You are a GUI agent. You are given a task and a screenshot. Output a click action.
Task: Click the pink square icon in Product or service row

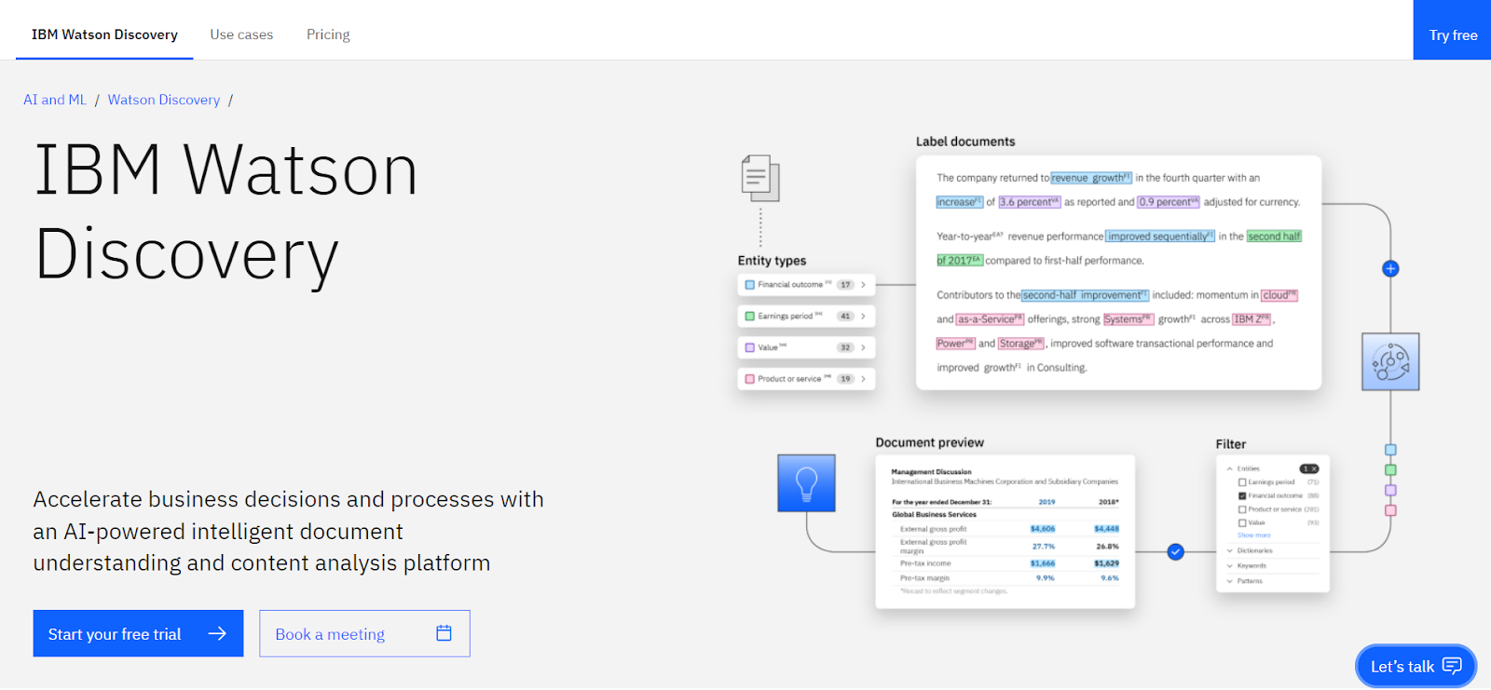[x=750, y=379]
